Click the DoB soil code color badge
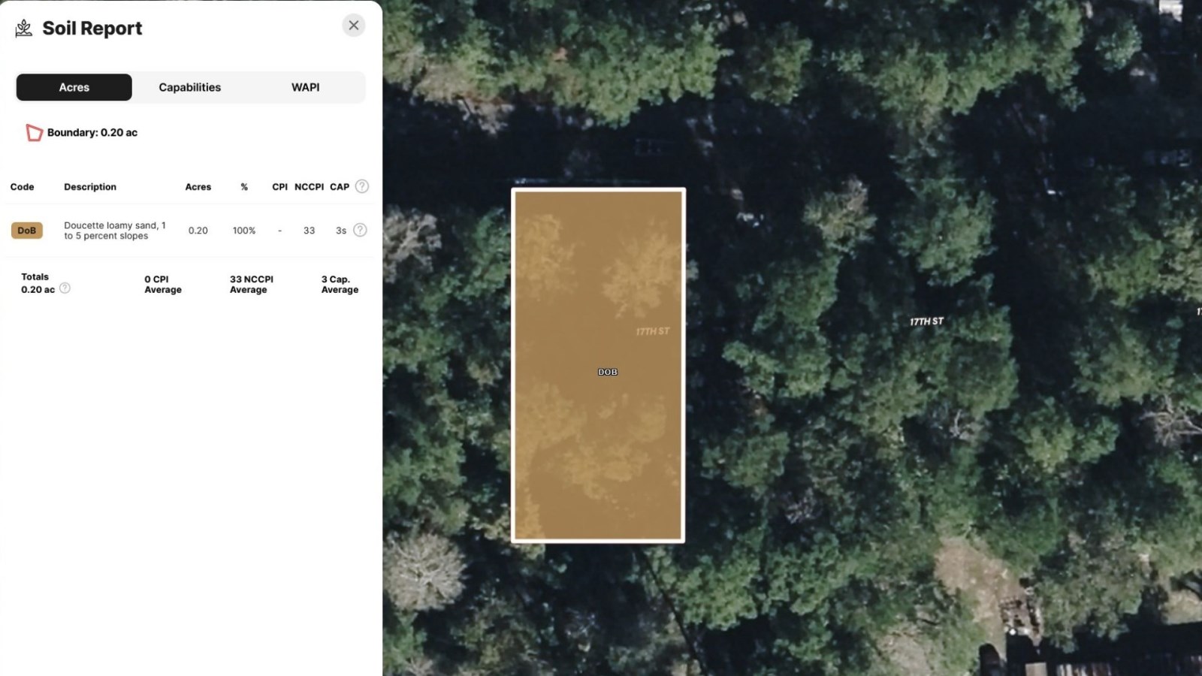The image size is (1202, 676). 26,231
